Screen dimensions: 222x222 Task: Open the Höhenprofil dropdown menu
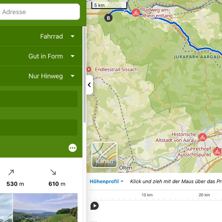tap(106, 181)
